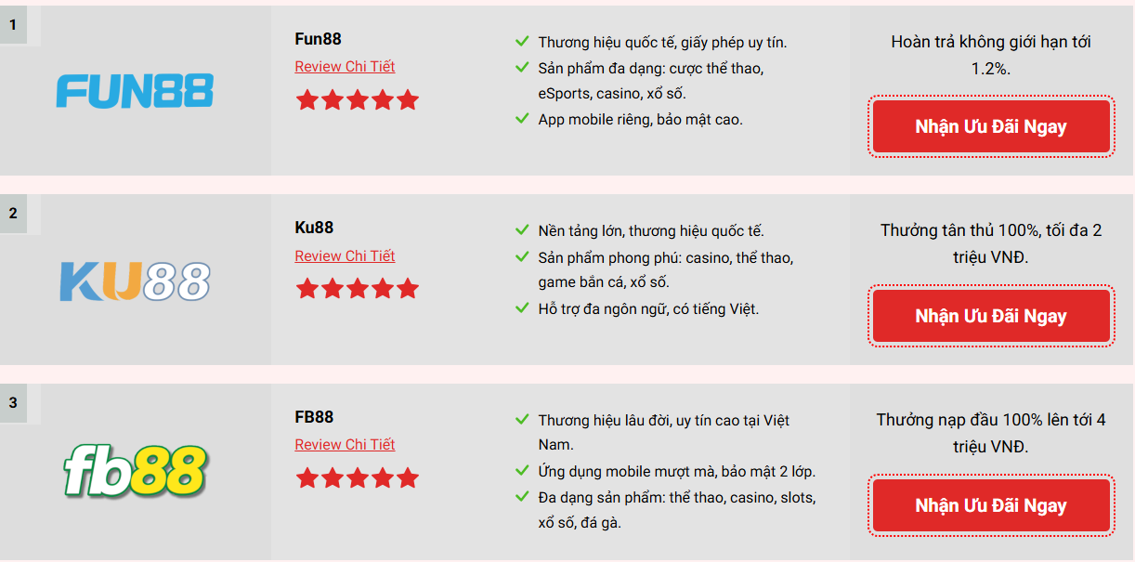The height and width of the screenshot is (562, 1135).
Task: Select the Ku88 title heading
Action: [x=314, y=228]
